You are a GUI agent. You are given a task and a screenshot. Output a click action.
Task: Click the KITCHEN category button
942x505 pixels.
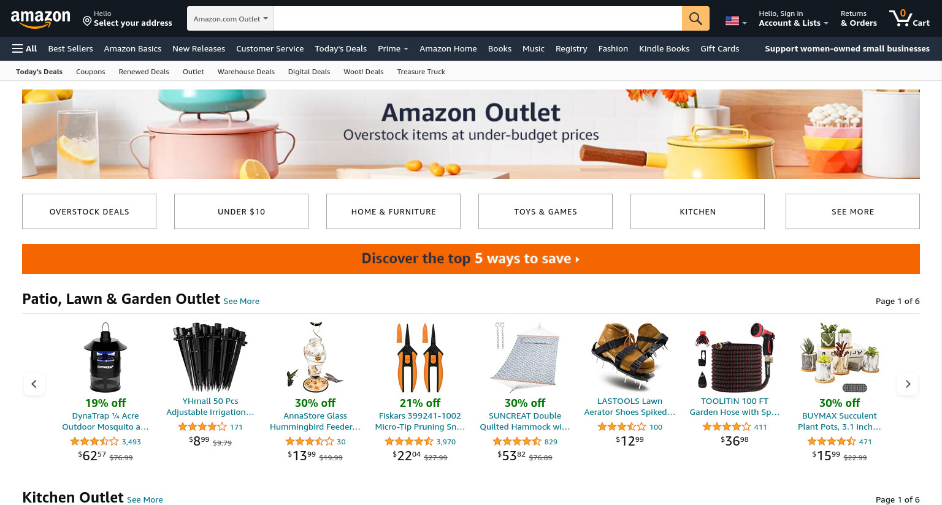pos(697,211)
